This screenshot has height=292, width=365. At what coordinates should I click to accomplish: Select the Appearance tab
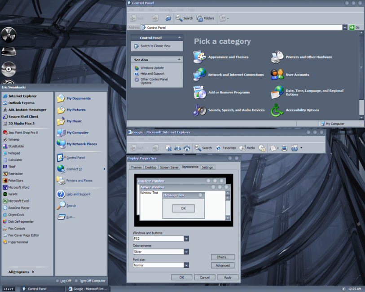190,167
